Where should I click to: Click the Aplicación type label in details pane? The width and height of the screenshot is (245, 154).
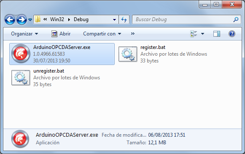48,143
